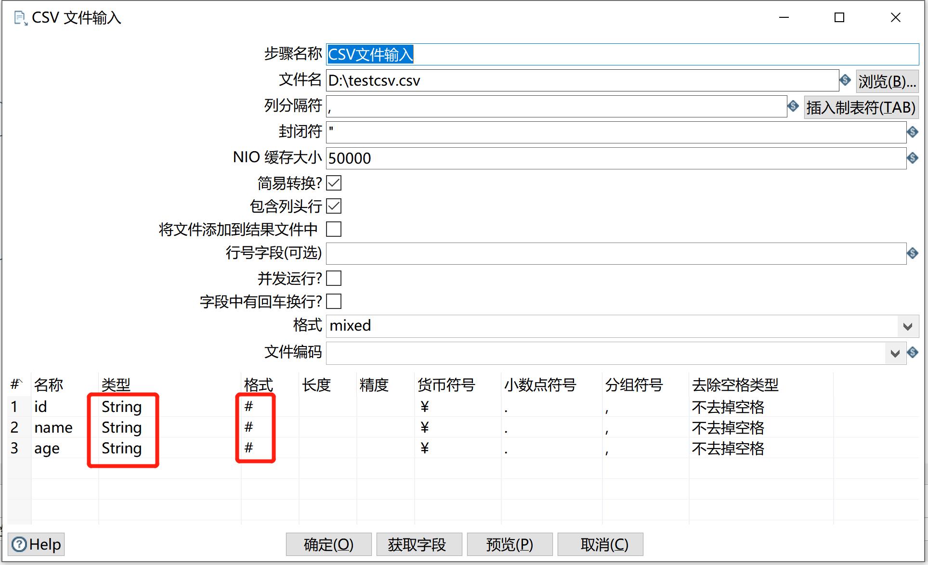
Task: Click the 插入制表符(TAB) button
Action: point(861,107)
